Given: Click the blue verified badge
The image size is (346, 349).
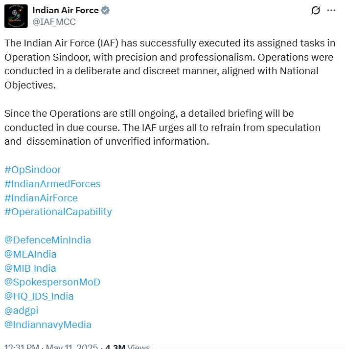Looking at the screenshot, I should (x=105, y=10).
